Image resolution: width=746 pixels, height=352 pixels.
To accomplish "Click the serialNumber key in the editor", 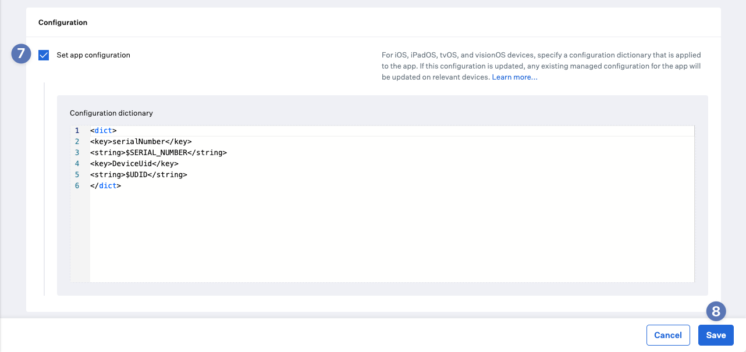I will (135, 142).
